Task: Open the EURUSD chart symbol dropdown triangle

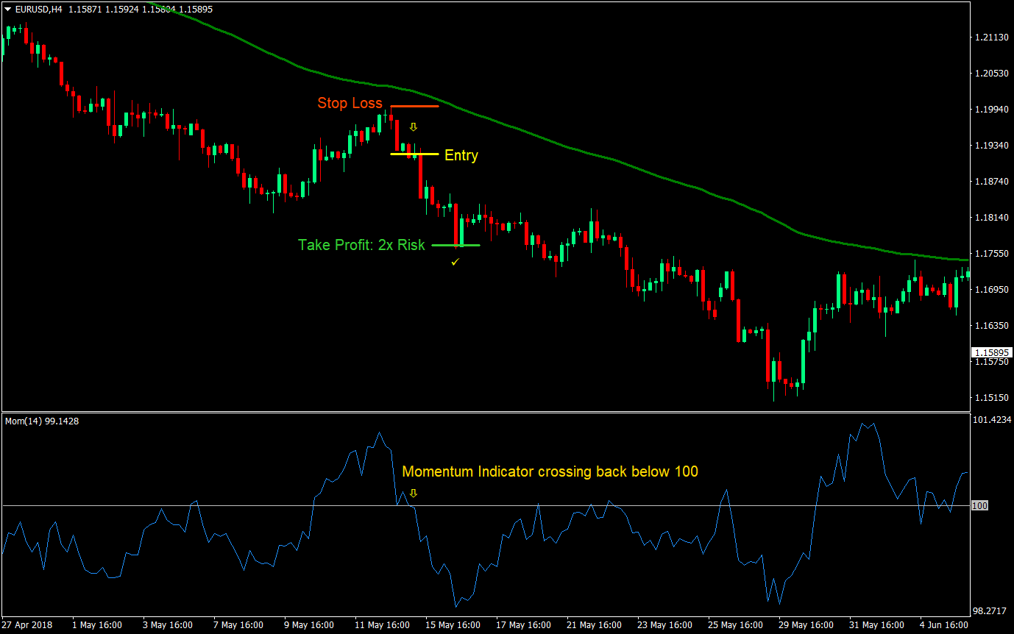Action: tap(6, 10)
